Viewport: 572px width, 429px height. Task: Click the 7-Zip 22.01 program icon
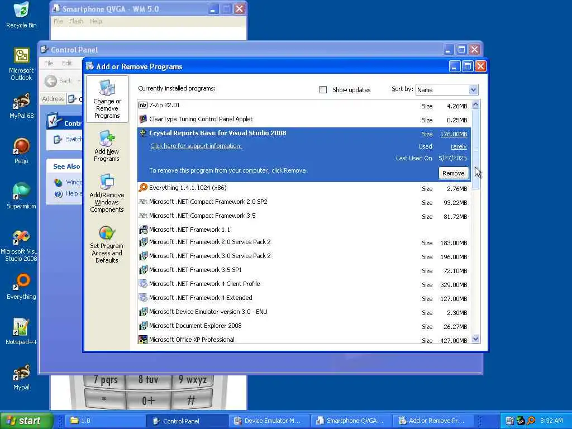[143, 106]
